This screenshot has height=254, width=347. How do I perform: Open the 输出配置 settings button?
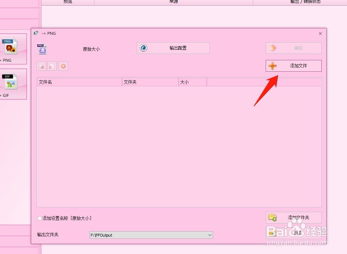(173, 48)
